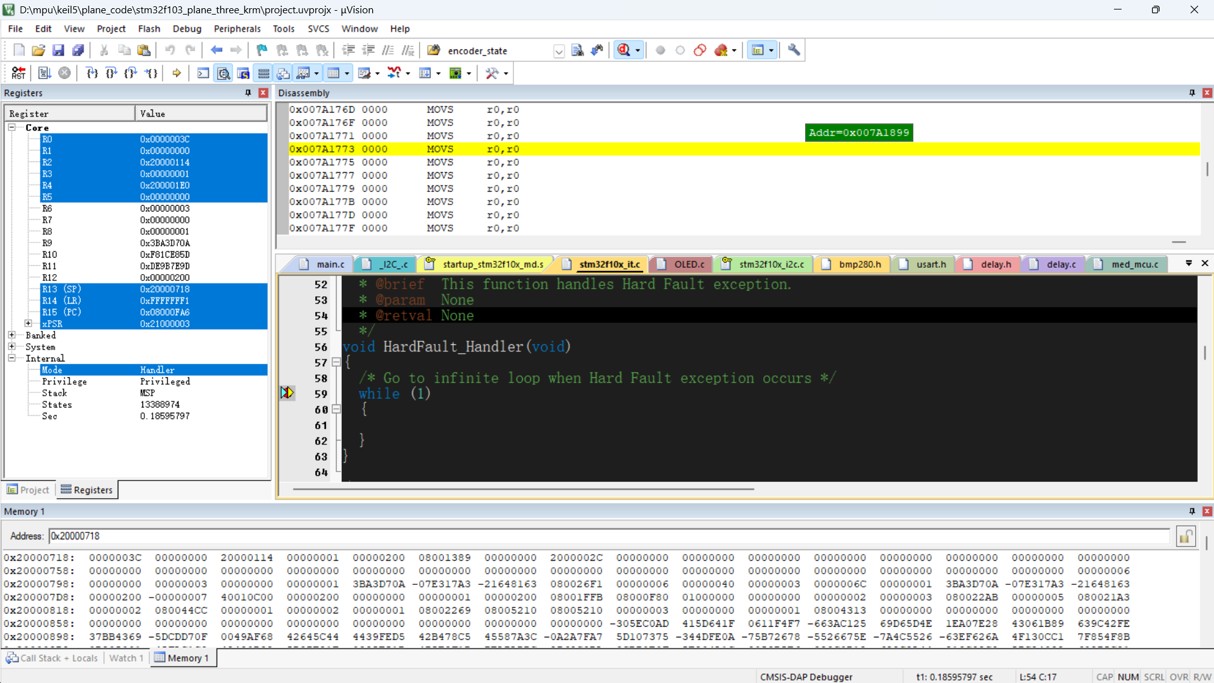Show the editor tab overflow list
Screen dimensions: 1214x683
[1189, 263]
